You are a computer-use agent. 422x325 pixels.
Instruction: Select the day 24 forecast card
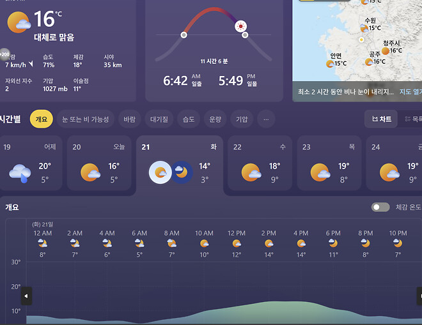[394, 163]
